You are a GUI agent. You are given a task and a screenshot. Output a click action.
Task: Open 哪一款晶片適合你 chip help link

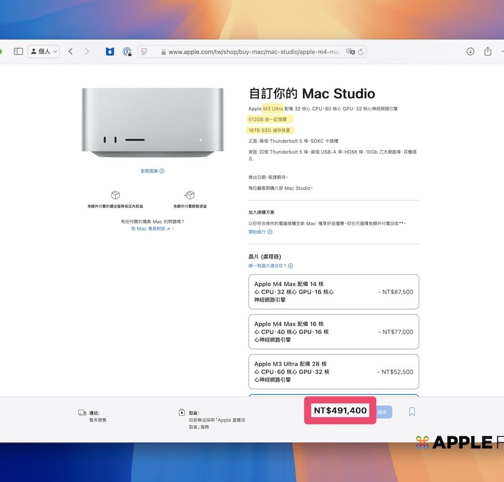point(270,266)
